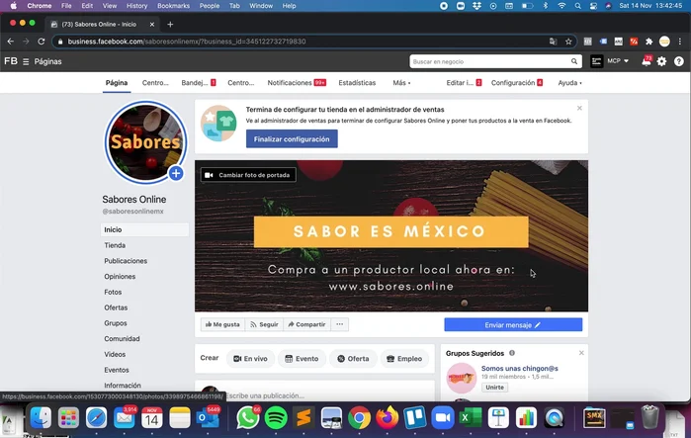
Task: Launch Sublime Text from the dock
Action: point(303,417)
